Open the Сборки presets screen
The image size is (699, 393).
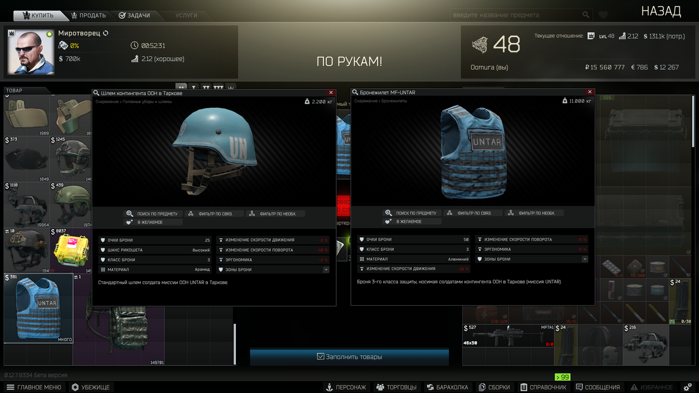pyautogui.click(x=495, y=387)
